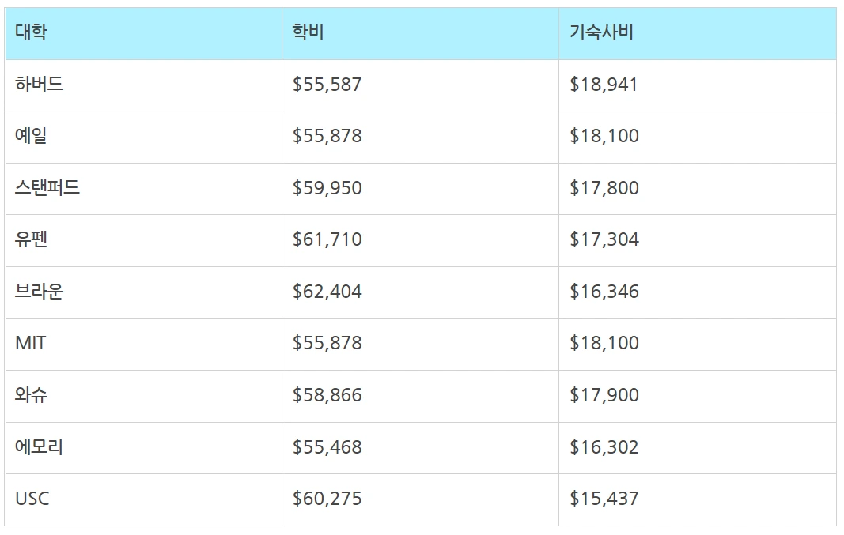Click the 대학 column header
This screenshot has height=535, width=844.
coord(31,32)
